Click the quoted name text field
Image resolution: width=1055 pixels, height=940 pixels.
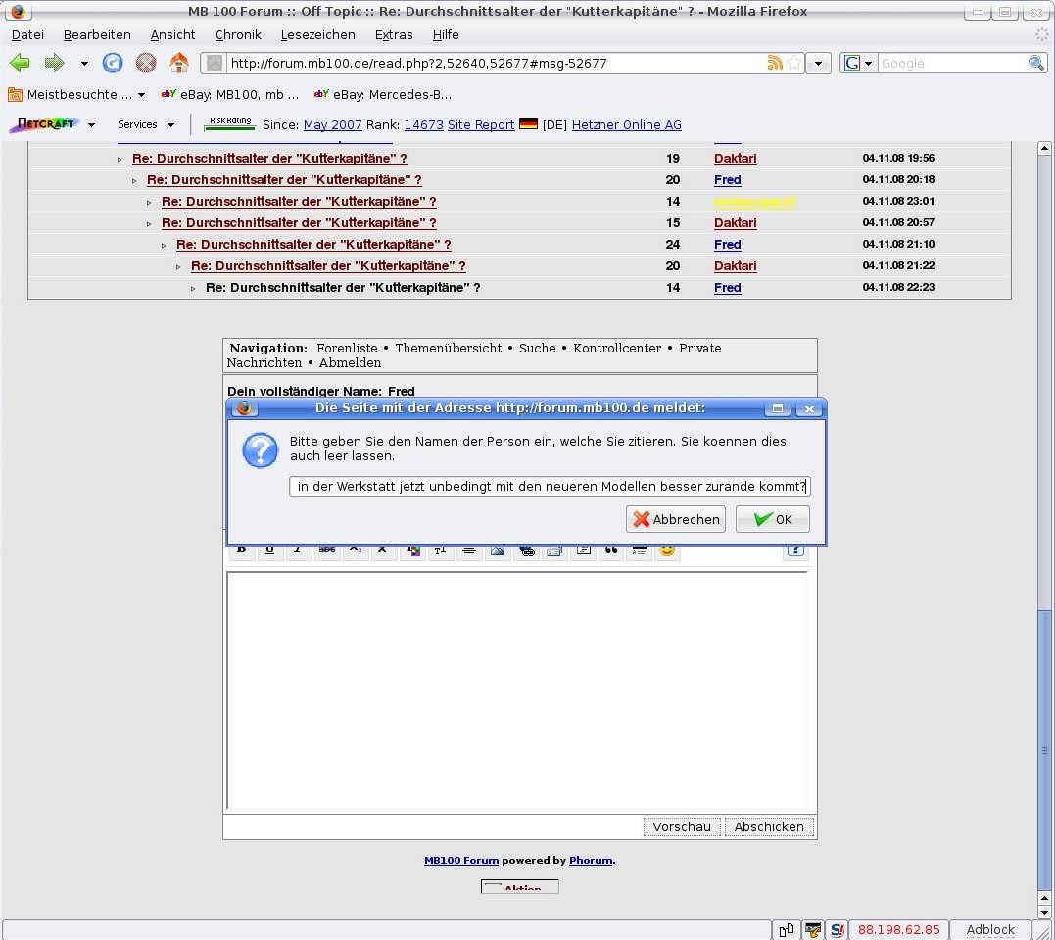[x=549, y=487]
